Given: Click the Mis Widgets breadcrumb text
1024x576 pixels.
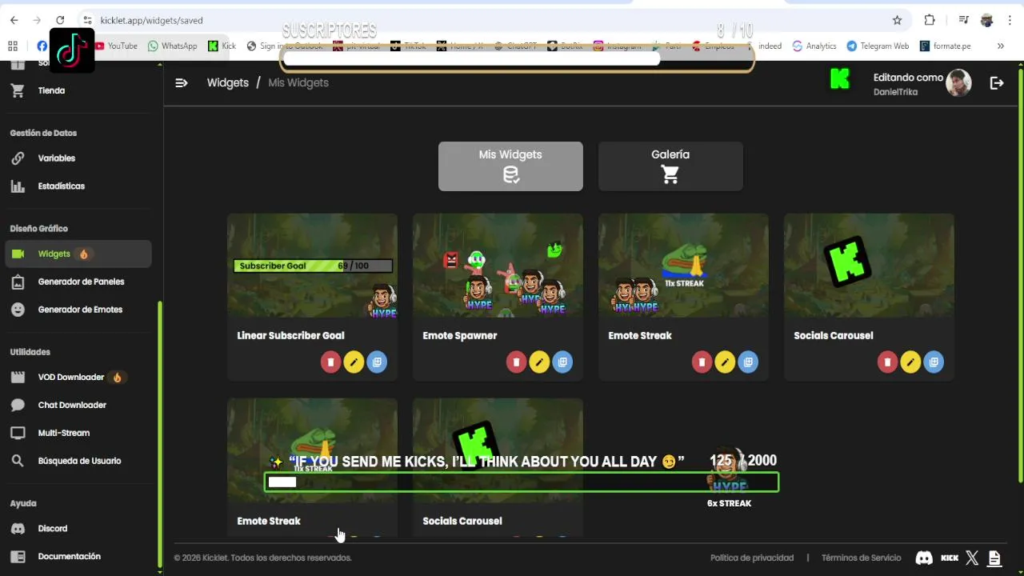Looking at the screenshot, I should point(298,82).
